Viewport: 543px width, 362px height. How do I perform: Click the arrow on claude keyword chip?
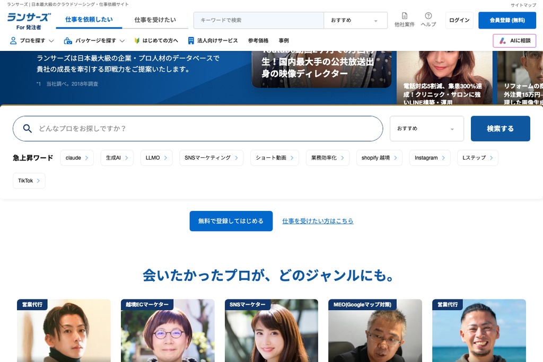click(x=86, y=158)
